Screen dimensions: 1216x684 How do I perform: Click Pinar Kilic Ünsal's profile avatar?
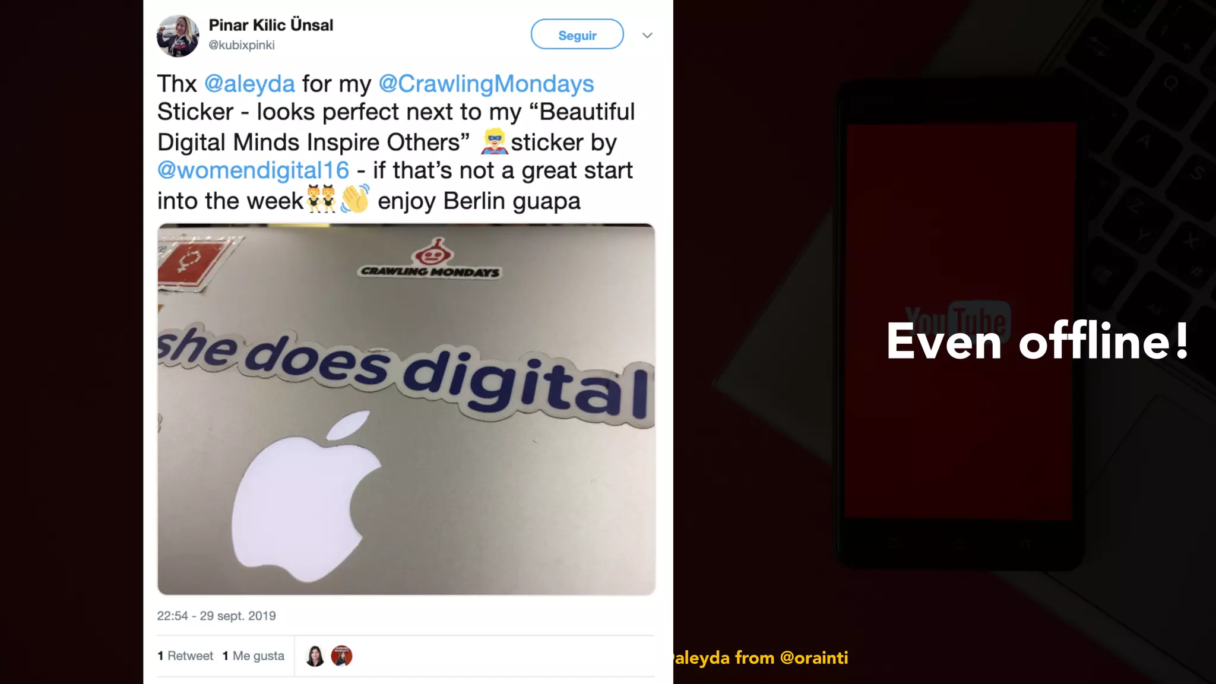pyautogui.click(x=178, y=36)
